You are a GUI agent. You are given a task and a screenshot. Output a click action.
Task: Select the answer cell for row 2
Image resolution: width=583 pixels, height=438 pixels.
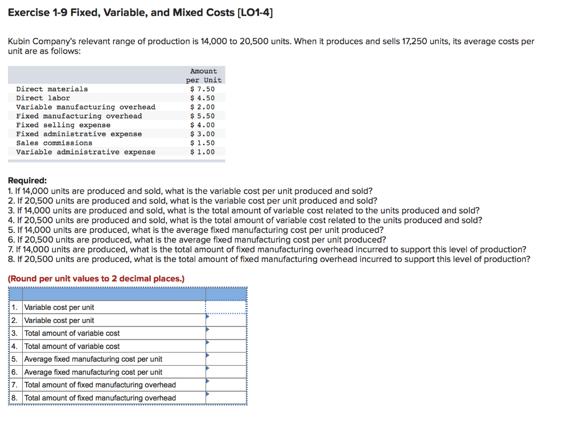tap(227, 320)
